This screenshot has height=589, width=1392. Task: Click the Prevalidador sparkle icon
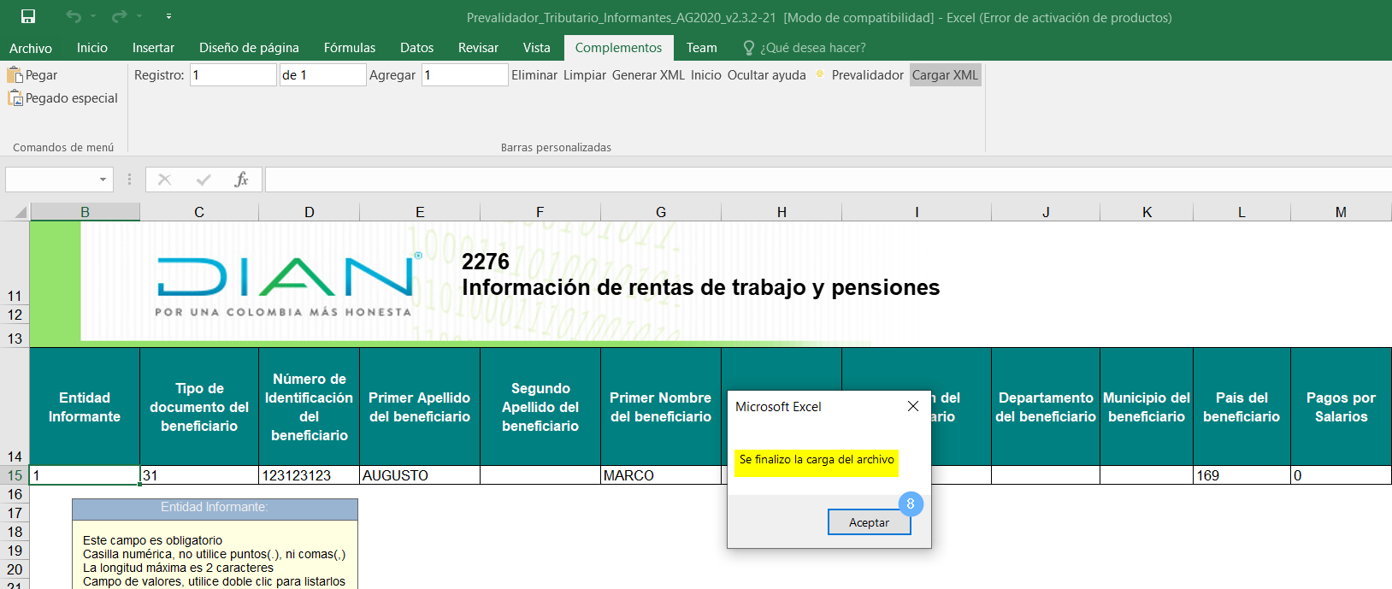click(820, 74)
